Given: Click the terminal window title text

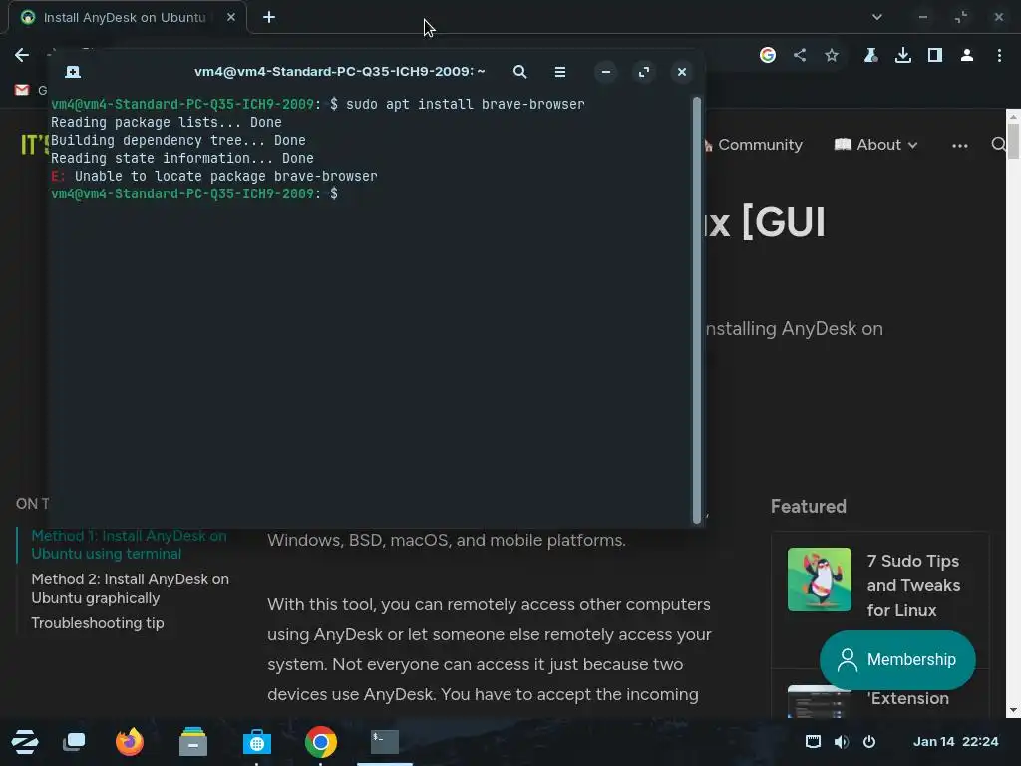Looking at the screenshot, I should tap(339, 72).
